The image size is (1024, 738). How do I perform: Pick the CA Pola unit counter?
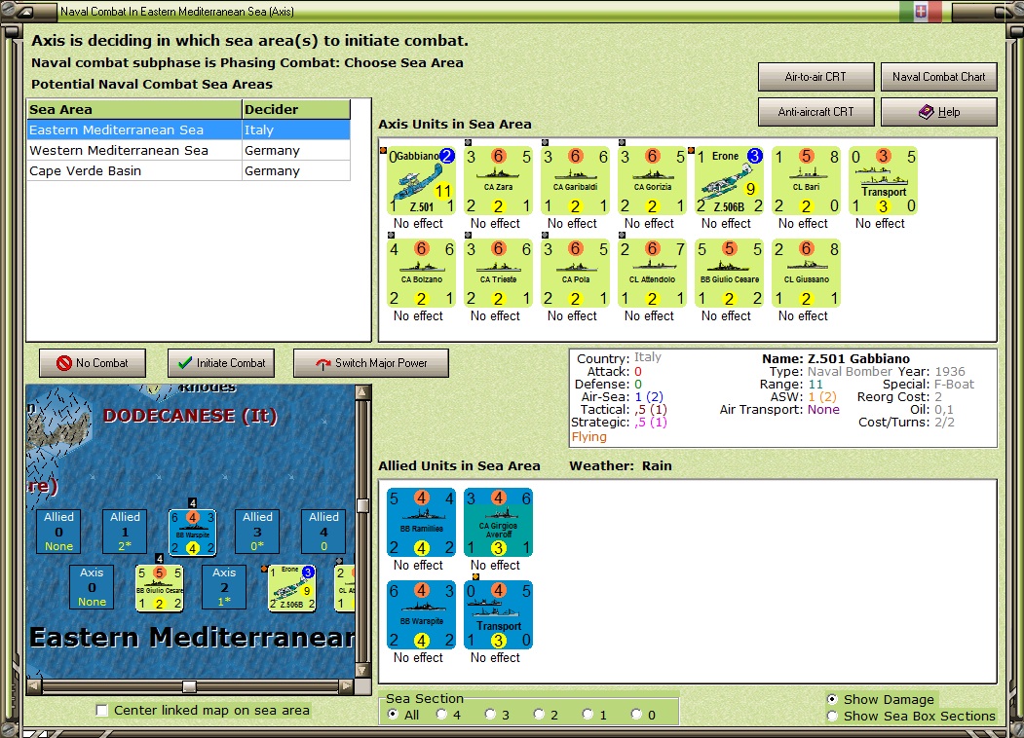(576, 274)
